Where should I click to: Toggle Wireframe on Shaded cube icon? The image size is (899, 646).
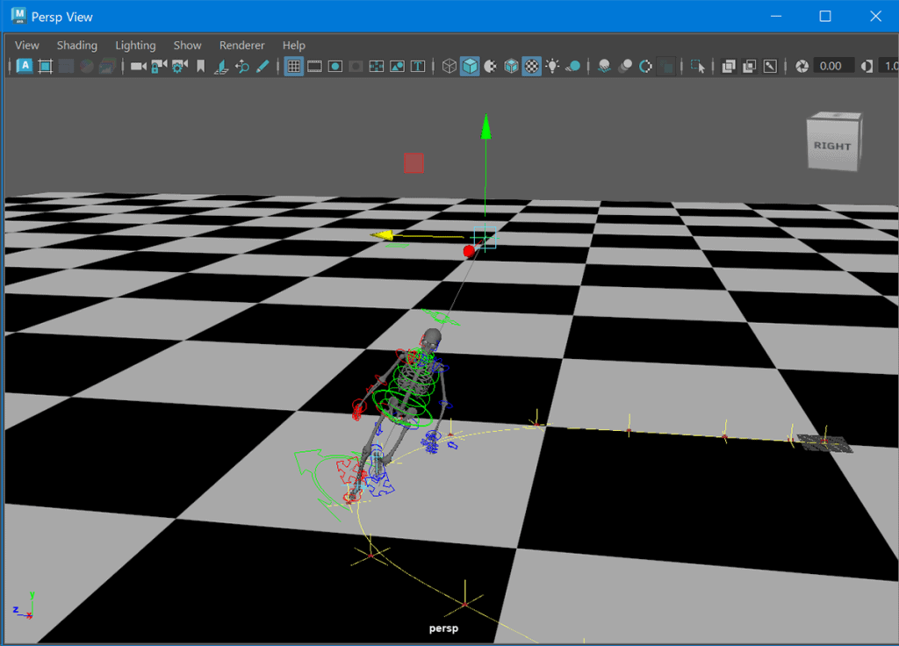512,66
